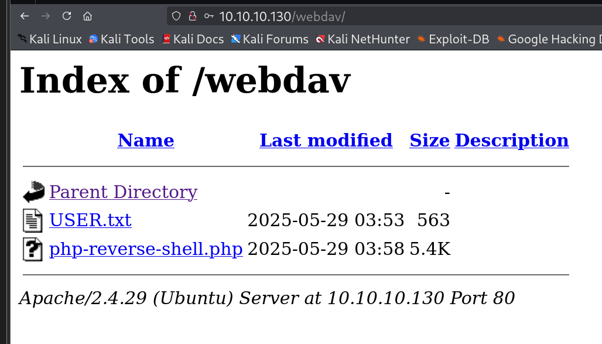Click the browser forward arrow
Screen dimensions: 602x344
pos(45,16)
